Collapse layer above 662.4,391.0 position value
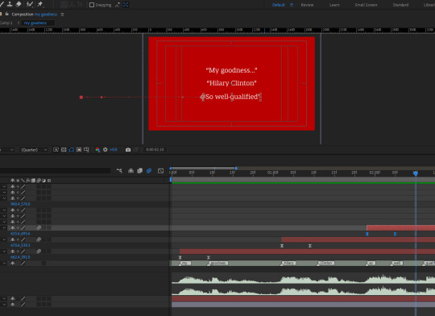435x316 pixels. 4,252
